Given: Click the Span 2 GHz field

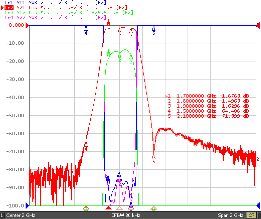Looking at the screenshot, I should (230, 215).
